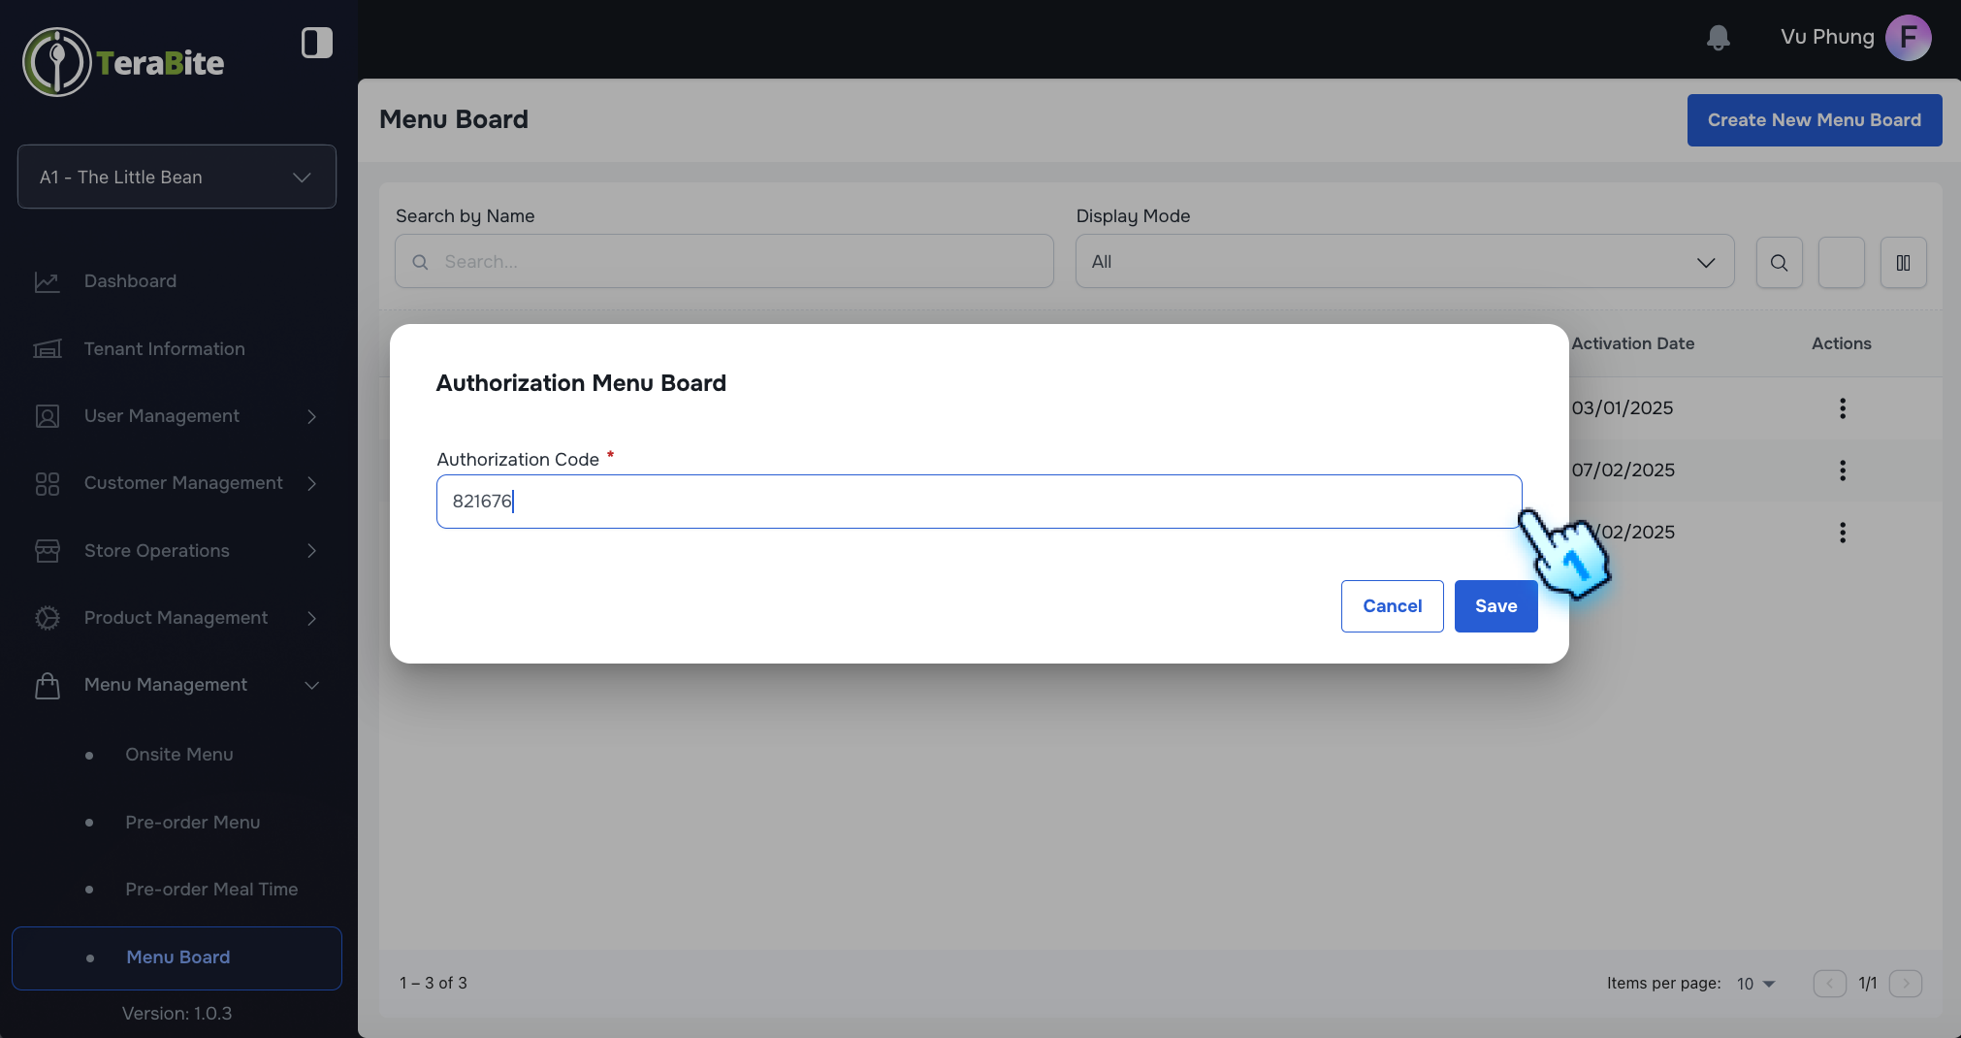The image size is (1961, 1038).
Task: Open the Display Mode dropdown
Action: (1403, 261)
